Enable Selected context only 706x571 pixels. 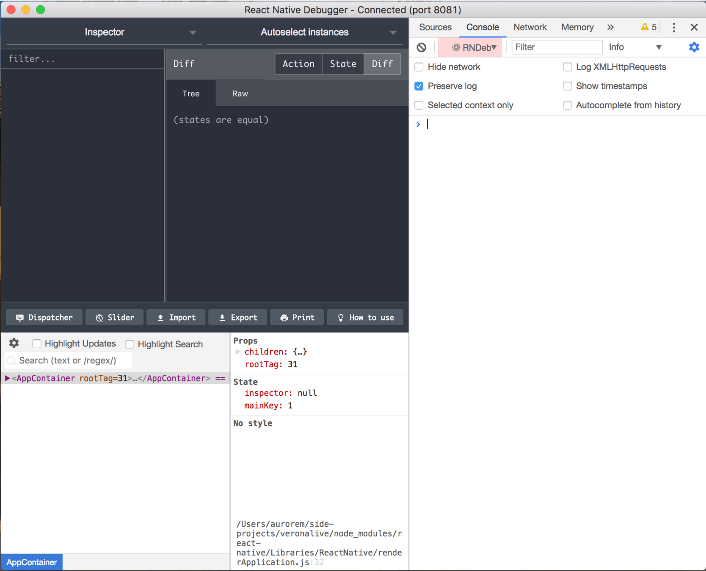point(419,105)
